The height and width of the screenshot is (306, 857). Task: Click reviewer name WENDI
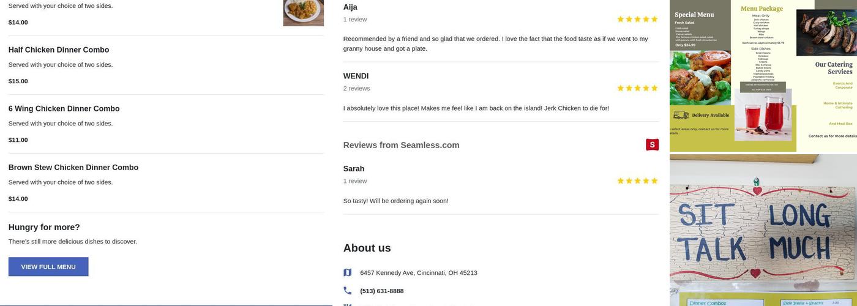click(x=356, y=76)
